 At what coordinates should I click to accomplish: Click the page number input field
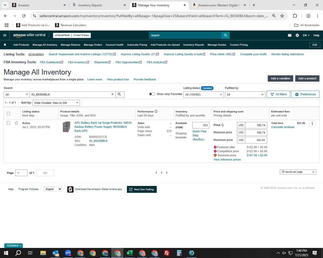click(x=21, y=173)
